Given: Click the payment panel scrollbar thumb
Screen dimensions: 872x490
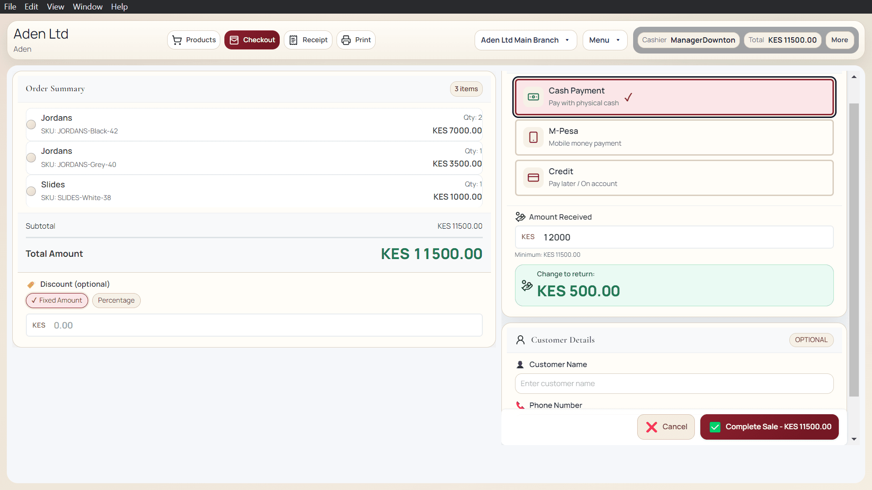Looking at the screenshot, I should 854,250.
